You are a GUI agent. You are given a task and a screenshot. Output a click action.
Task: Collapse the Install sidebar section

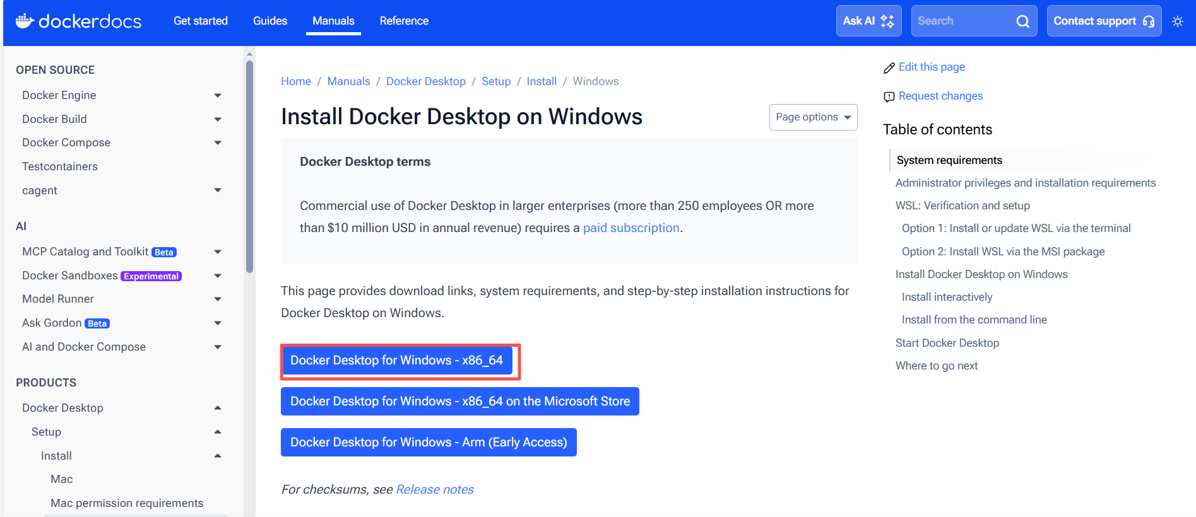click(218, 456)
